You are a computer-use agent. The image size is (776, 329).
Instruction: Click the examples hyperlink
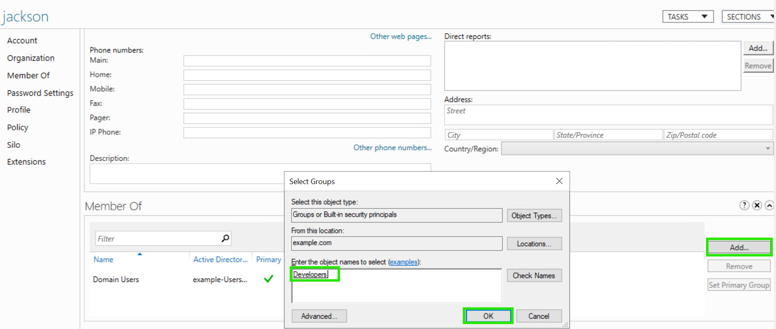click(403, 262)
